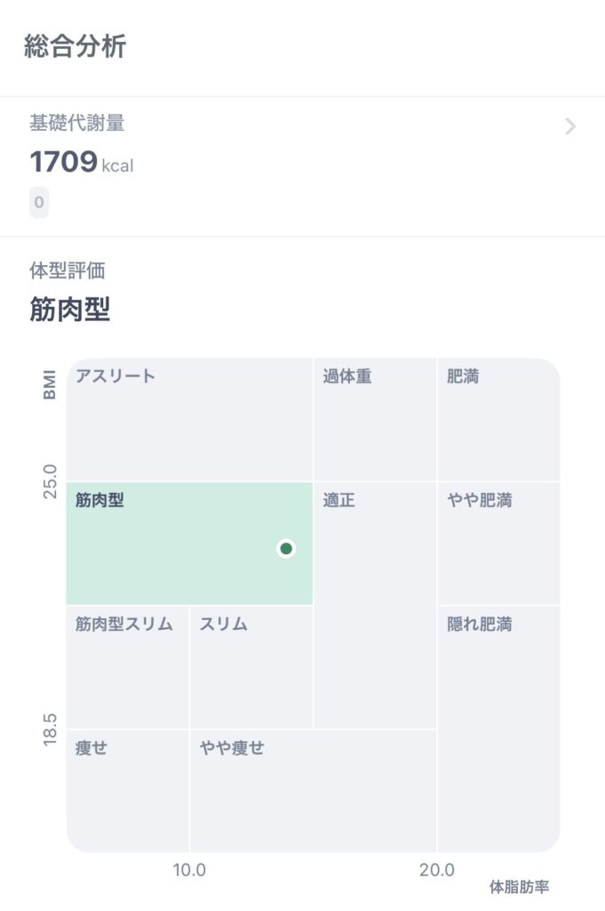
Task: Click the 体型評価 section label
Action: (x=68, y=270)
